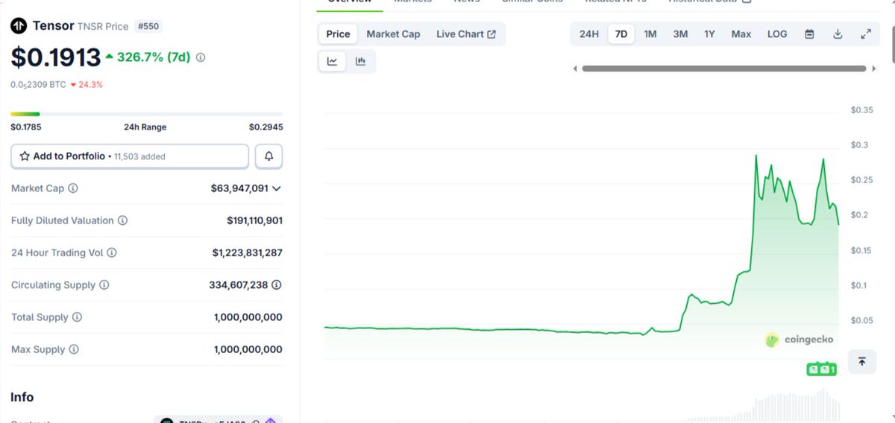Screen dimensions: 895x423
Task: Click the #550 rank badge
Action: click(149, 26)
